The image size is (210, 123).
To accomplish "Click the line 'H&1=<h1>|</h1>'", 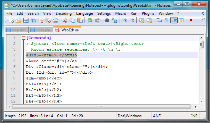I will (44, 84).
